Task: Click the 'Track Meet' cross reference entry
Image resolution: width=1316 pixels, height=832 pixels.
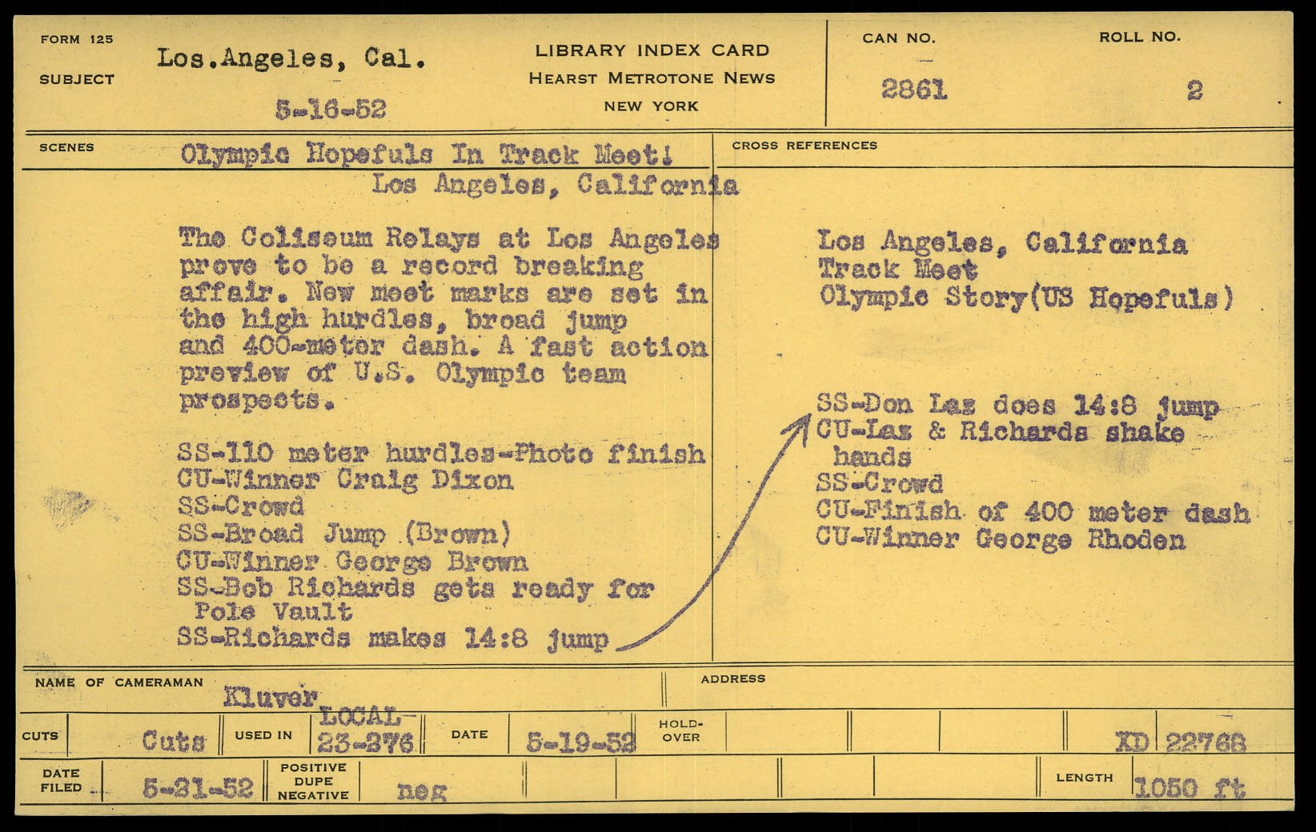Action: pos(897,270)
